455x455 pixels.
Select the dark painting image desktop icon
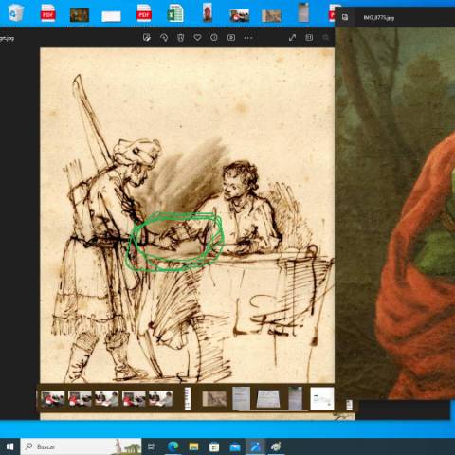(80, 15)
